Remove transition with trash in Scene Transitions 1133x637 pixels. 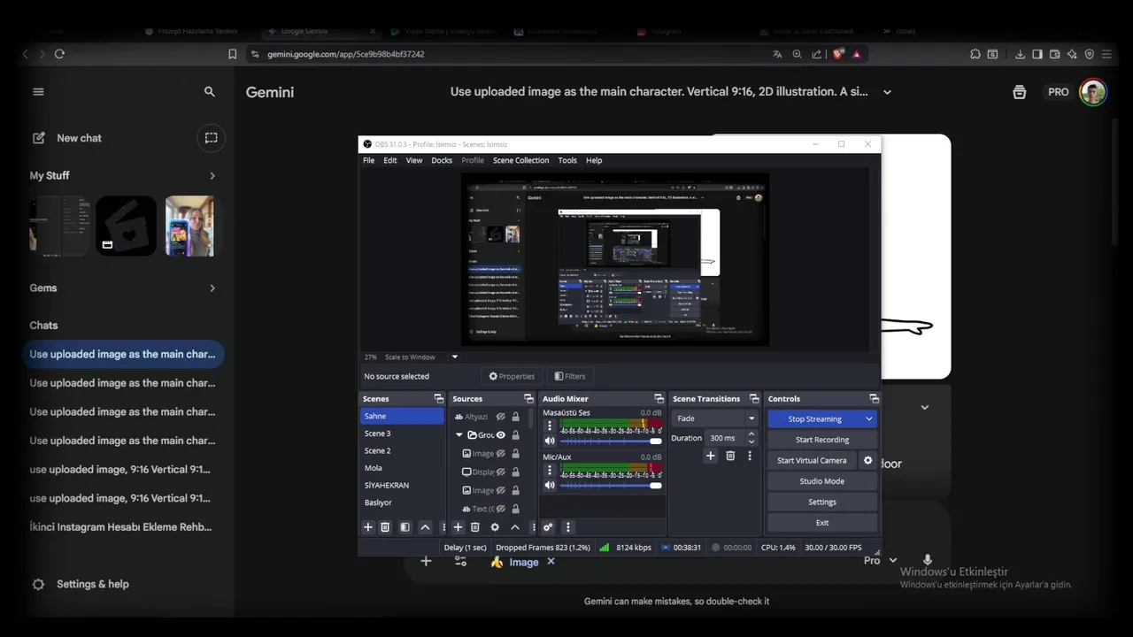click(x=730, y=456)
